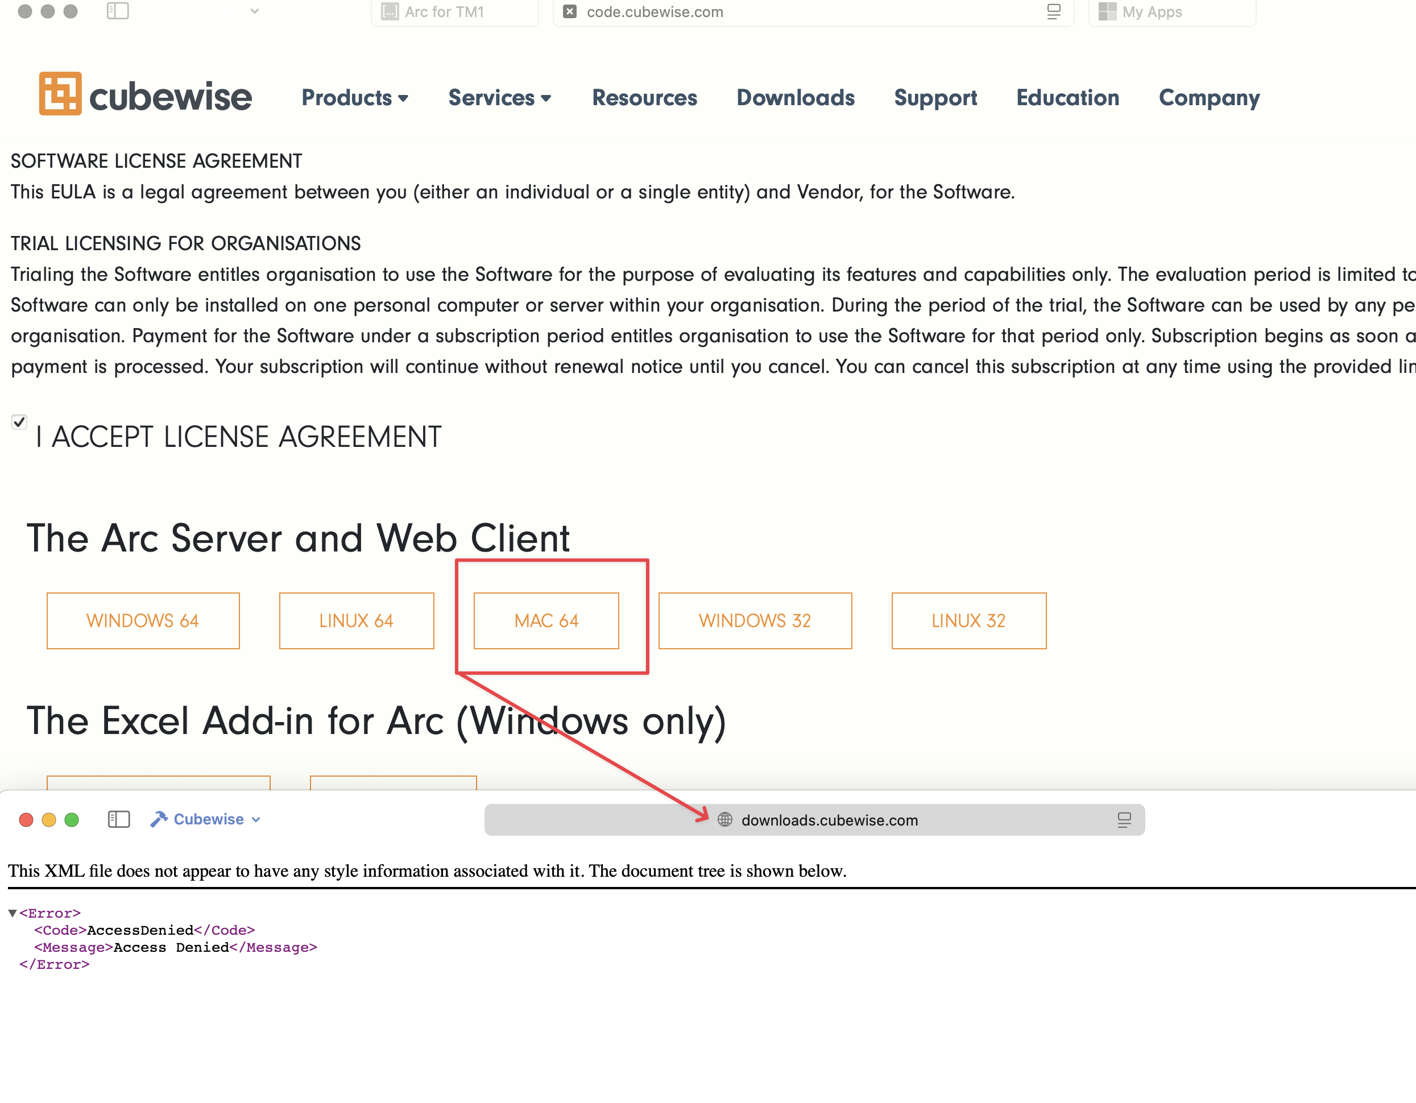The height and width of the screenshot is (1103, 1416).
Task: Close the code.cubewise.com tab icon
Action: pos(569,12)
